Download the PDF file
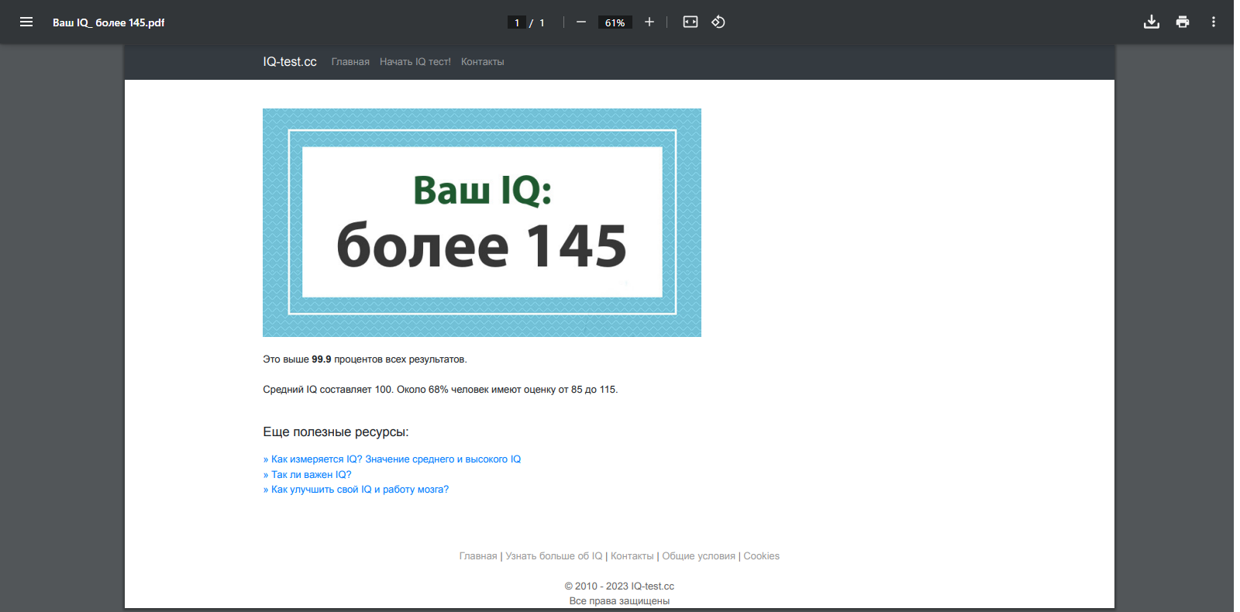 point(1152,22)
